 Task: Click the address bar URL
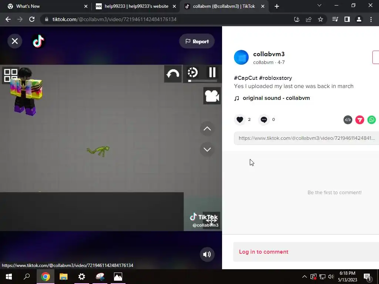114,19
